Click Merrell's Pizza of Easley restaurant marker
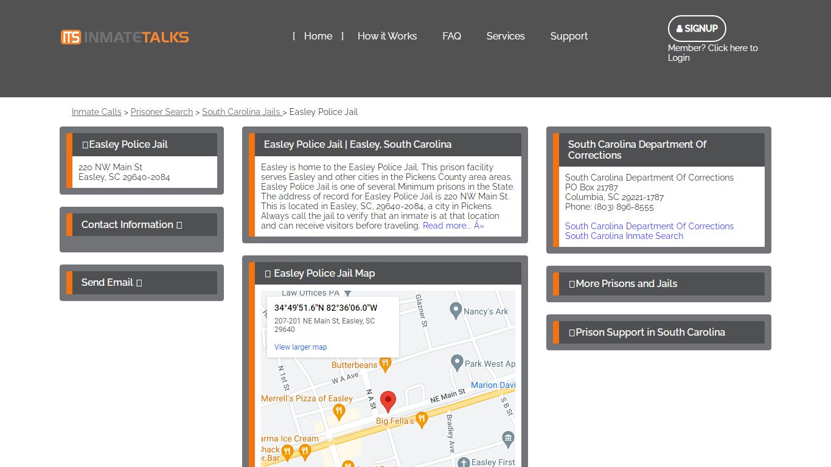Screen dimensions: 831x467 click(x=339, y=412)
